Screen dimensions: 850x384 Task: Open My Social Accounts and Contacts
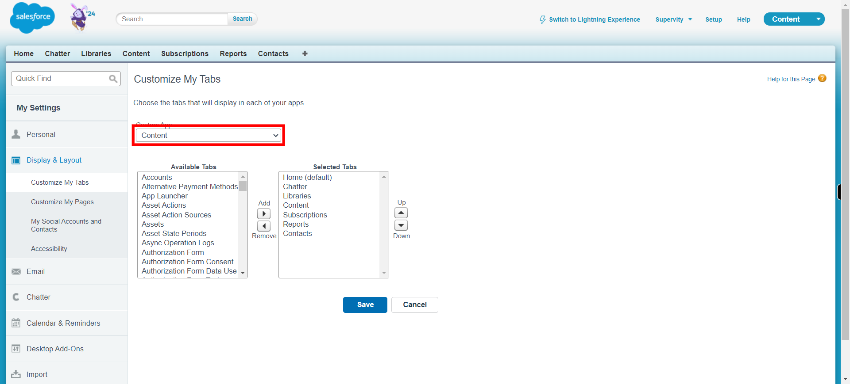66,225
